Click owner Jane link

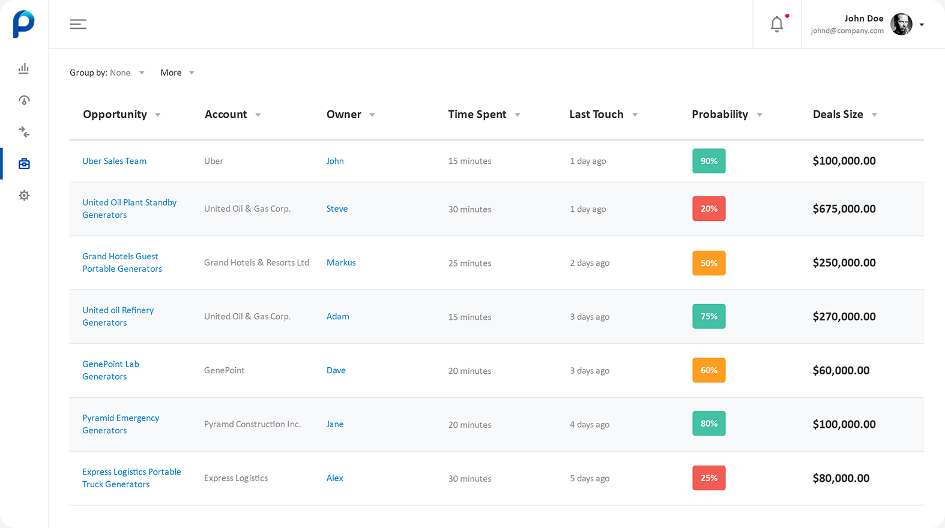coord(335,424)
